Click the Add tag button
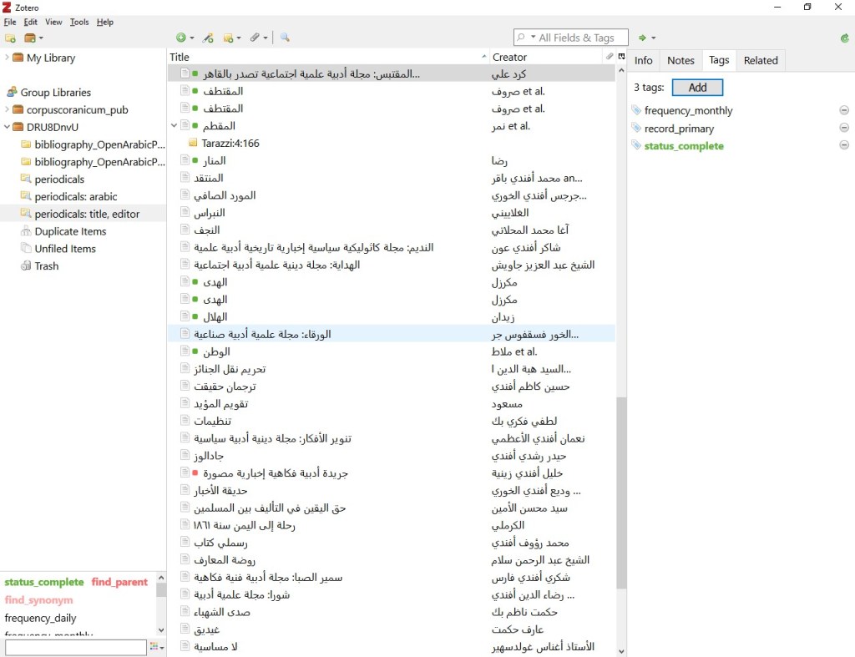This screenshot has width=855, height=657. [x=697, y=87]
